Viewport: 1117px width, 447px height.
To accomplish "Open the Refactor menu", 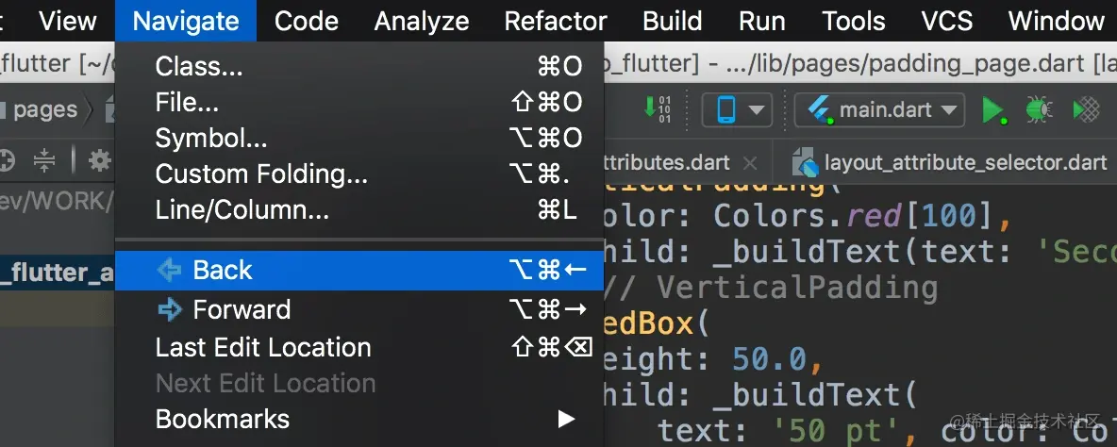I will click(x=556, y=21).
